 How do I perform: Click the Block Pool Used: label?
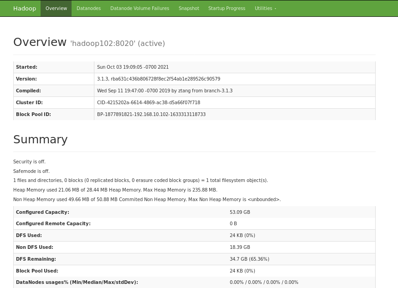(37, 271)
